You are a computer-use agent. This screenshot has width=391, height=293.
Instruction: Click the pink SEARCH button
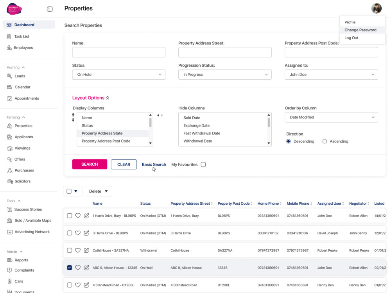click(90, 164)
